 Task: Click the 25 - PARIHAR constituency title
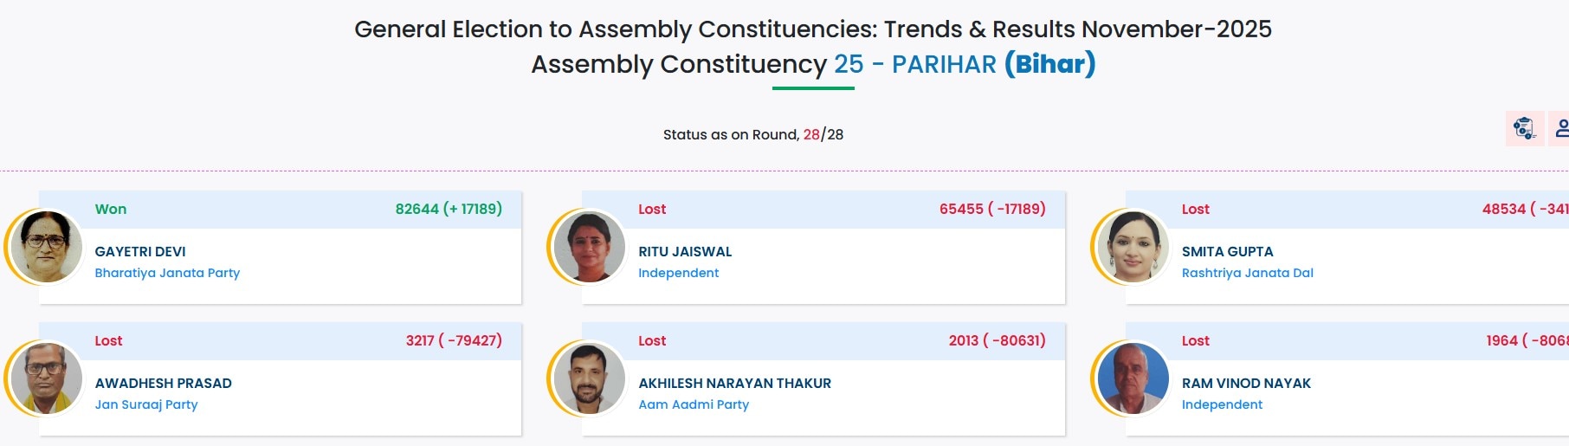914,64
